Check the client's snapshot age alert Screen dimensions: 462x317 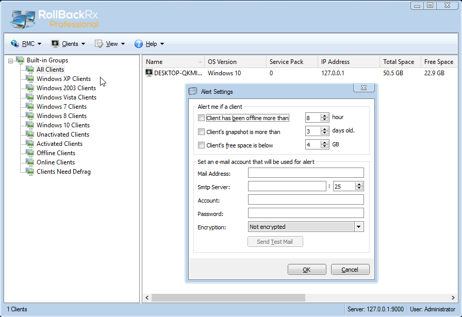pyautogui.click(x=201, y=132)
